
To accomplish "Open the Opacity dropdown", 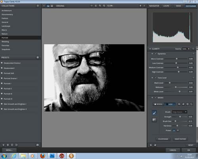I will click(x=186, y=49).
